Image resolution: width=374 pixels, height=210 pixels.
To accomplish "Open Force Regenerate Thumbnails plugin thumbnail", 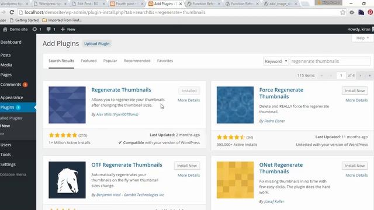I will (235, 105).
